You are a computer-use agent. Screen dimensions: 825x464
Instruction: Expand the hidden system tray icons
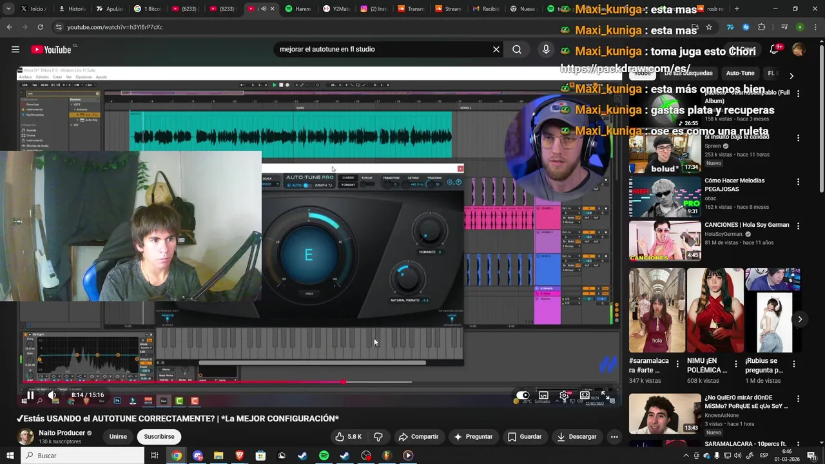coord(686,456)
